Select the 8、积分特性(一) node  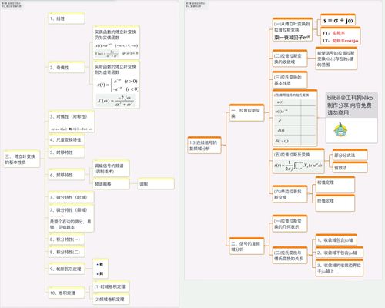pos(66,239)
